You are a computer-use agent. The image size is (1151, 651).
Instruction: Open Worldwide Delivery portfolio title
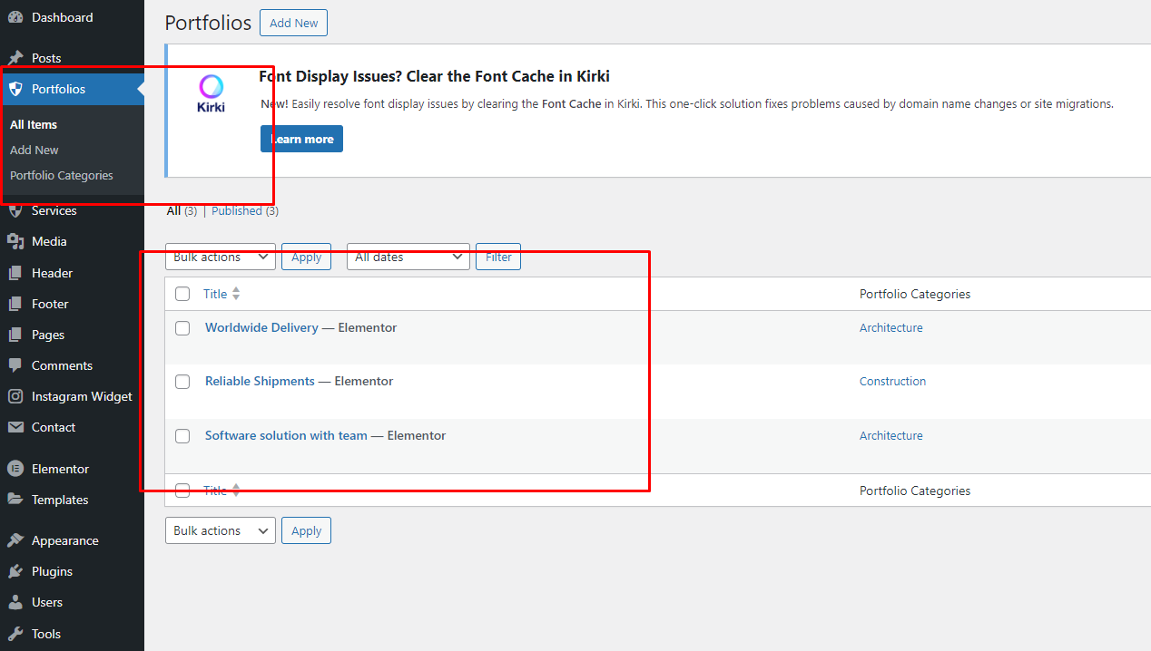(x=261, y=327)
